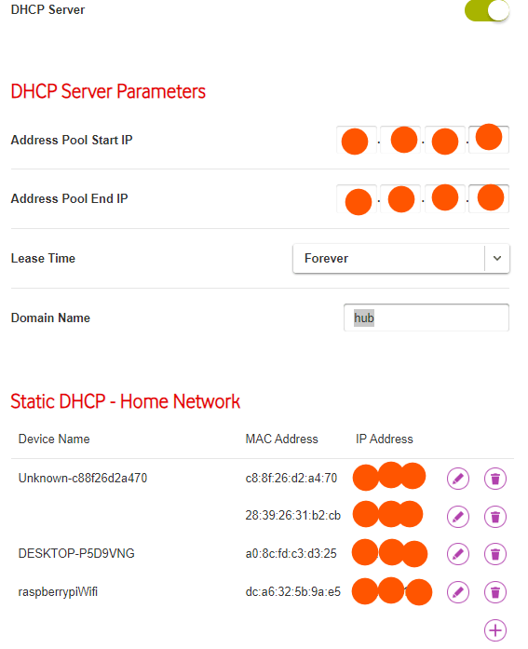Open the Lease Time dropdown
This screenshot has width=528, height=649.
tap(401, 259)
